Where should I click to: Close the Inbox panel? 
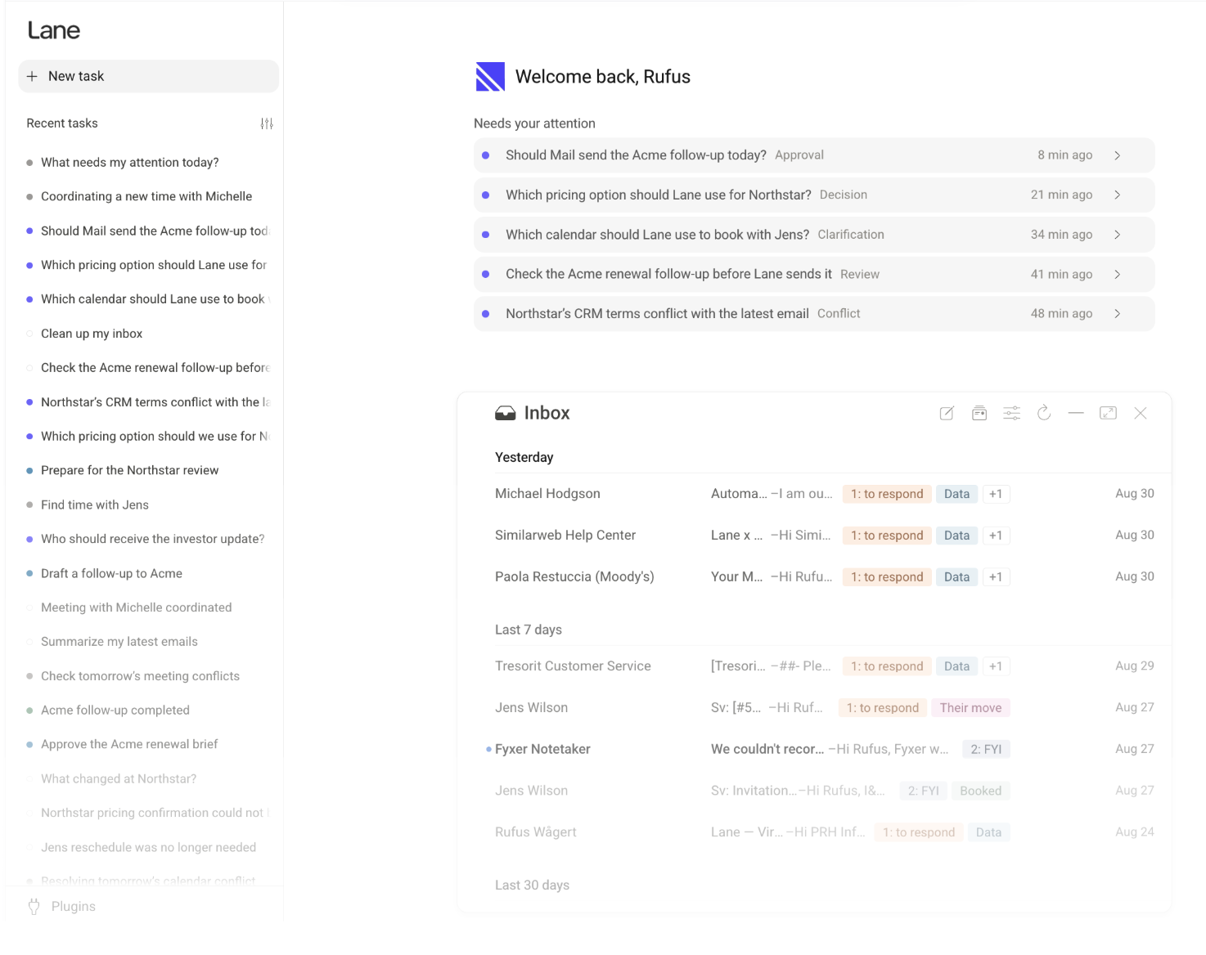point(1141,413)
